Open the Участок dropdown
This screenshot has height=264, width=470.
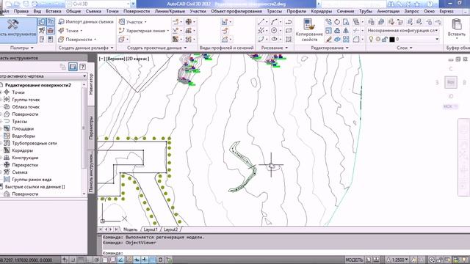[133, 22]
